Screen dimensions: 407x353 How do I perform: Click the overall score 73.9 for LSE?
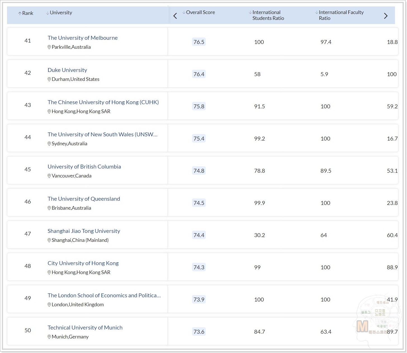[x=199, y=300]
